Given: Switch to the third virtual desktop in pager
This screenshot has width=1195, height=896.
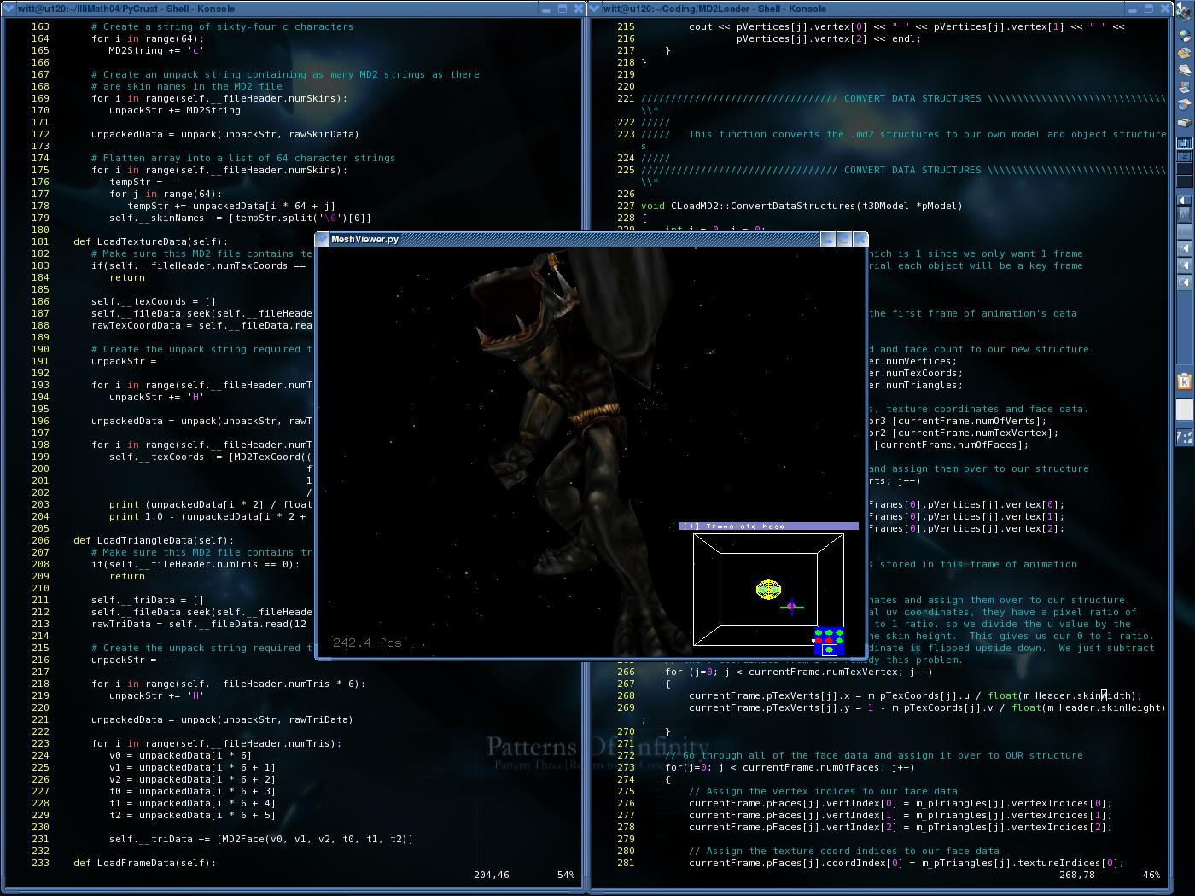Looking at the screenshot, I should pos(1185,168).
